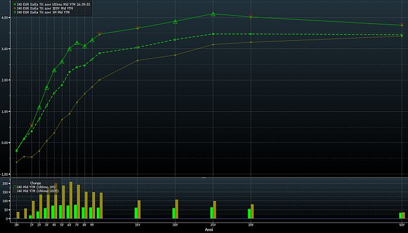408x233 pixels.
Task: Select the triangle marker at 20Y on solid line
Action: coord(175,22)
